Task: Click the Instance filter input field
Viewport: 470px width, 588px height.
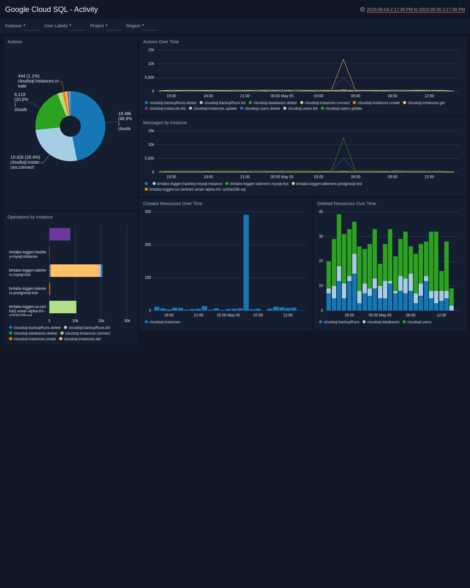Action: point(31,26)
